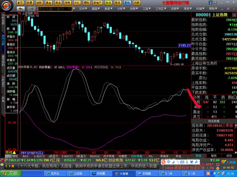Select the 乖离率 indicator tab
237x177 pixels.
pos(164,156)
